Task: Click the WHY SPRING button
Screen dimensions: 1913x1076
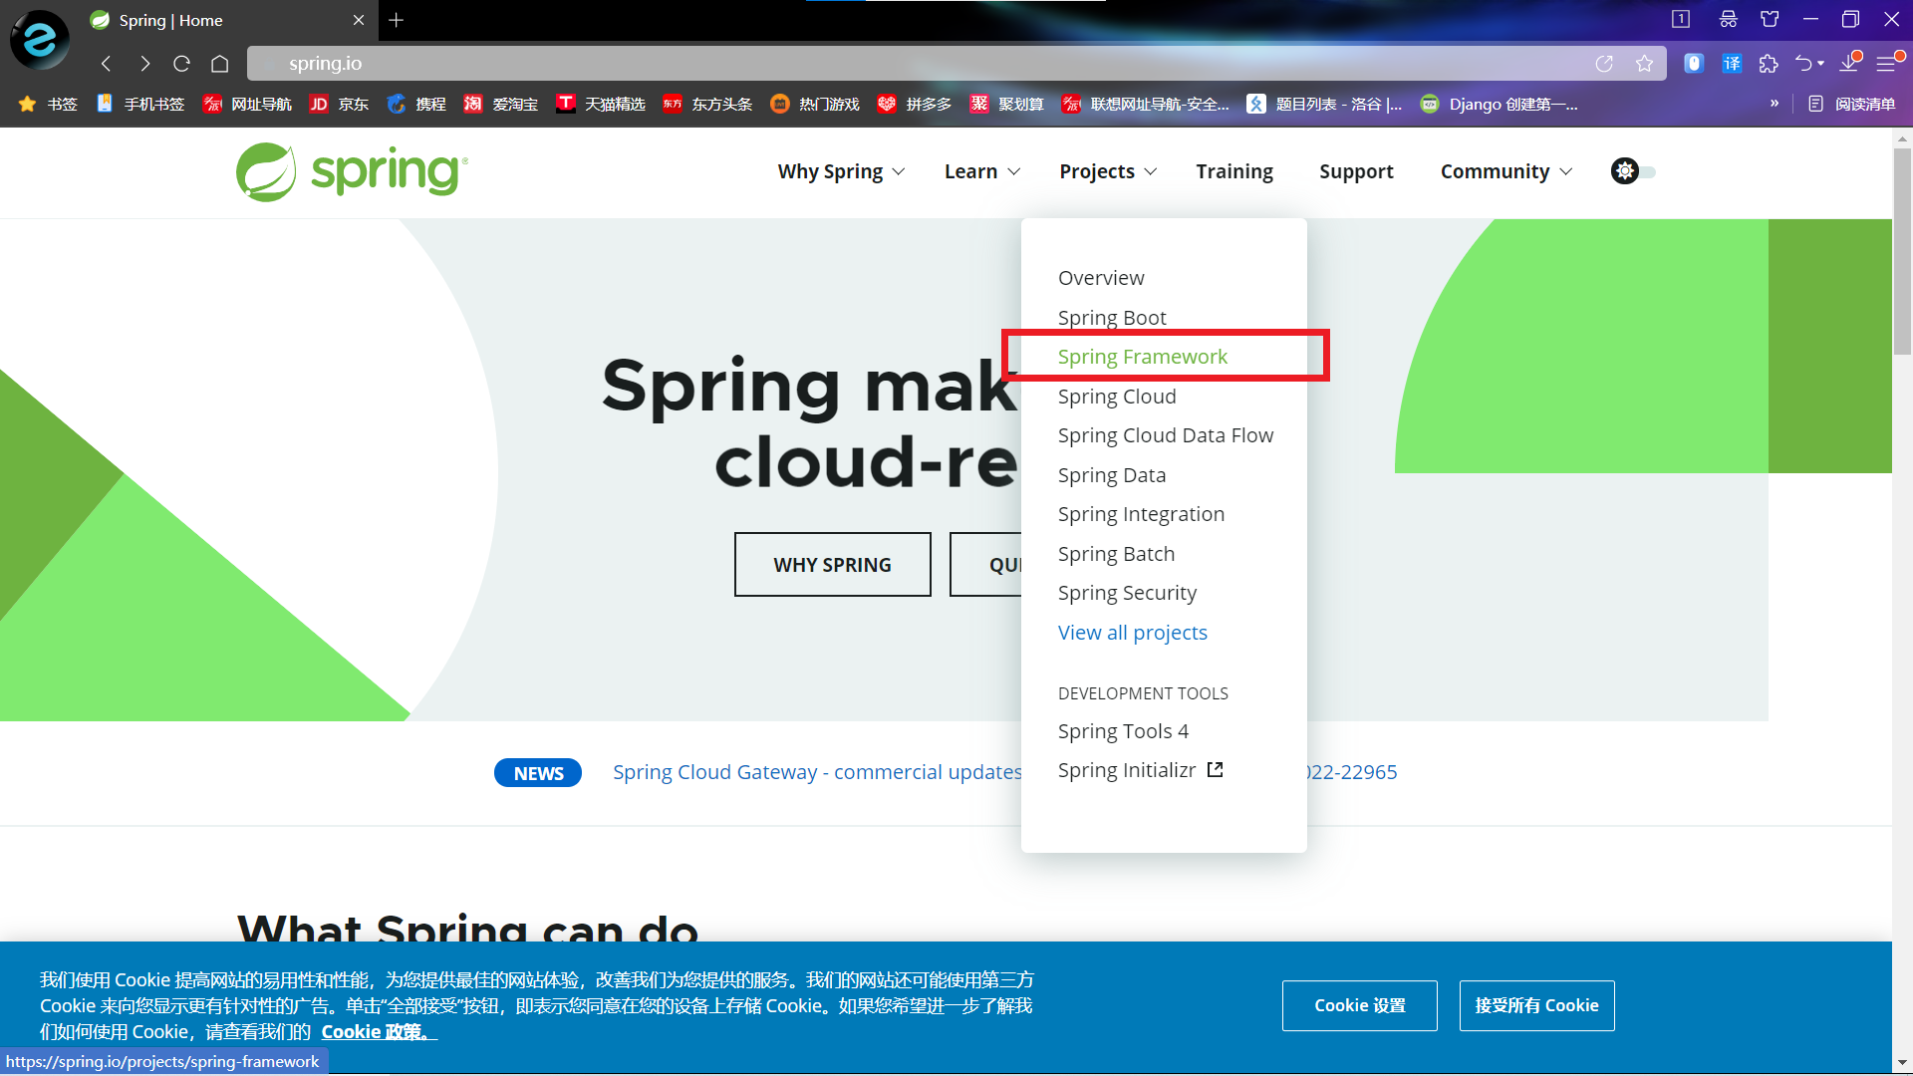Action: tap(833, 565)
